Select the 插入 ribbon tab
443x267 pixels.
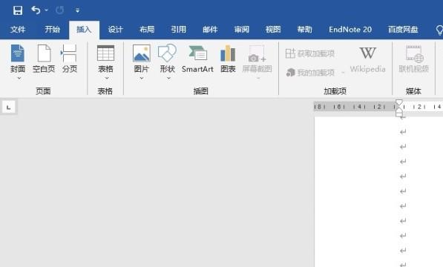pos(84,30)
